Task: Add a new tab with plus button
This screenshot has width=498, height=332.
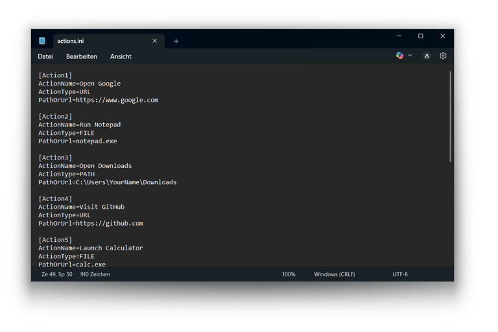Action: [176, 41]
